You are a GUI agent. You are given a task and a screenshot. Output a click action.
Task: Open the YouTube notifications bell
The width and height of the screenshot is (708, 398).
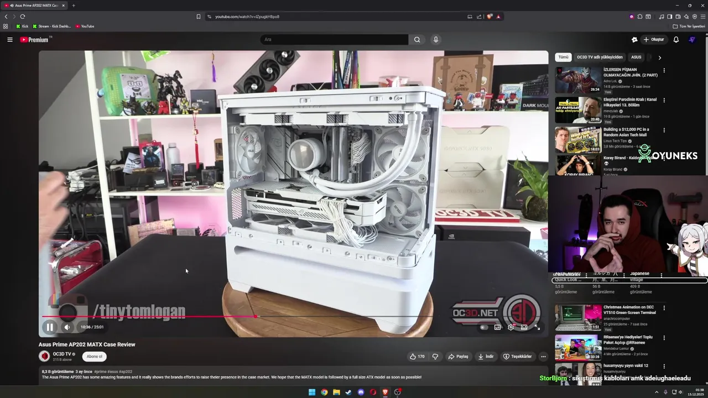coord(676,39)
